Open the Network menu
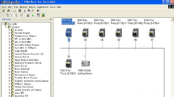Screen dimensions: 174x97 [23, 7]
